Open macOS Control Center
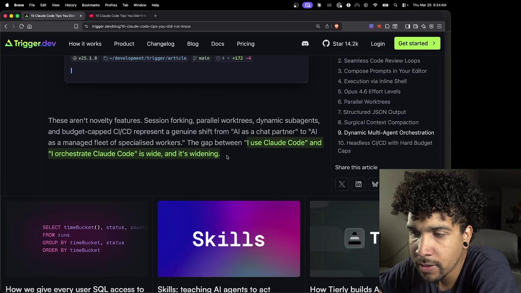Image resolution: width=521 pixels, height=293 pixels. pos(405,5)
